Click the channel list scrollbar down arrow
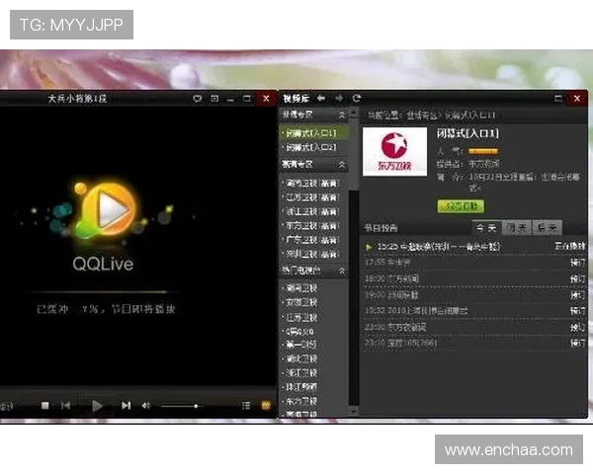This screenshot has width=593, height=474. 353,411
